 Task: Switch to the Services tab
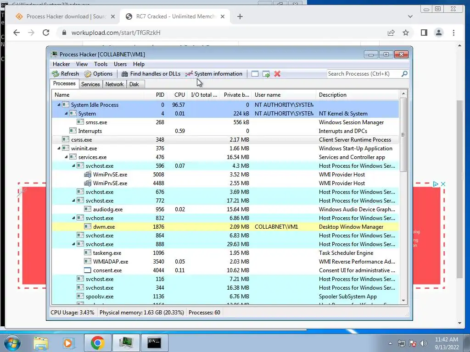pos(90,84)
